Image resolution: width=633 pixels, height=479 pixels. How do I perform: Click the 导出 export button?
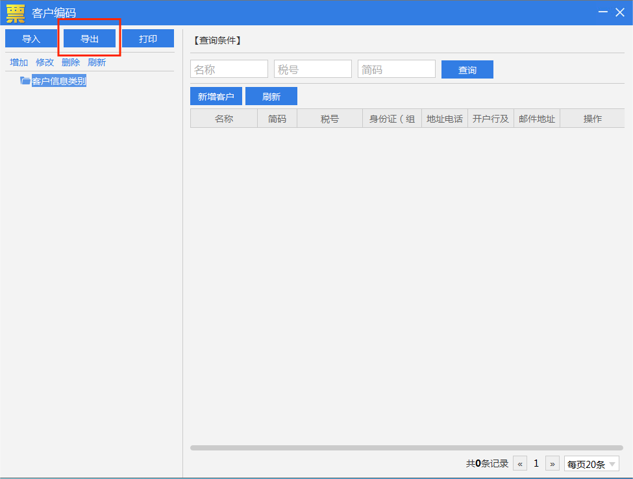[90, 38]
